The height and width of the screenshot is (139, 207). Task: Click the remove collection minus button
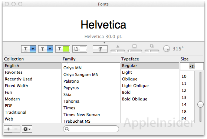click(16, 129)
